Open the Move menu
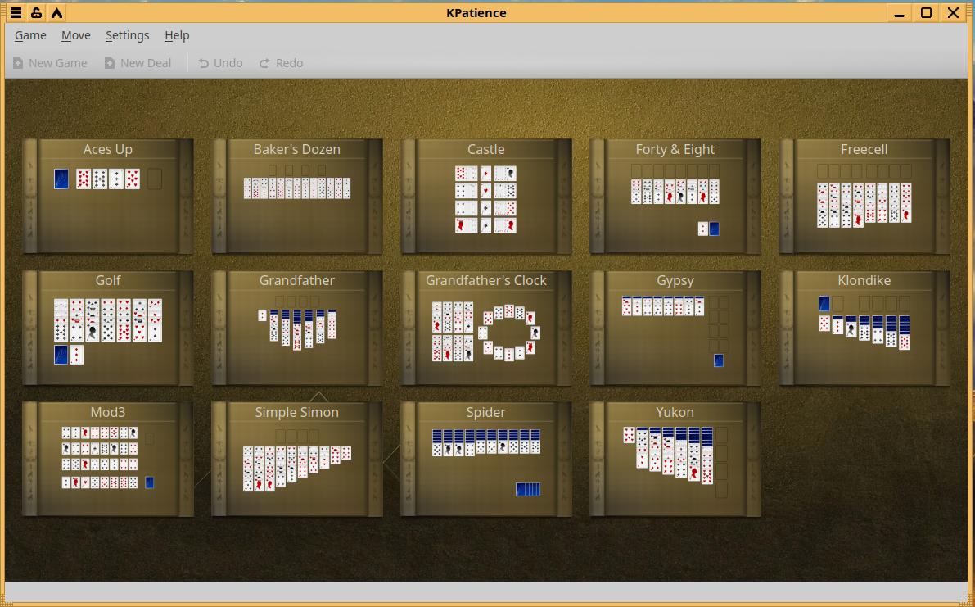The image size is (975, 607). pyautogui.click(x=76, y=35)
